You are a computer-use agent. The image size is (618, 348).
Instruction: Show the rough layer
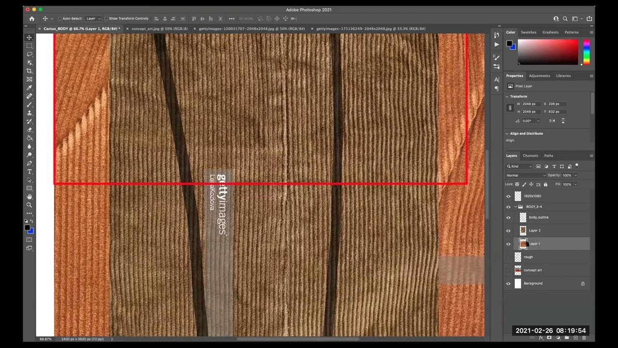tap(508, 257)
